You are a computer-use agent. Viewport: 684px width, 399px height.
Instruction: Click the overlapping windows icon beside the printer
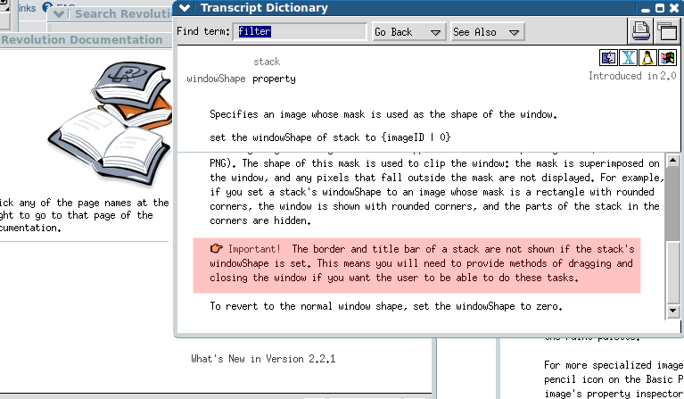click(667, 31)
